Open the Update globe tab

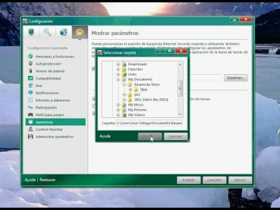coord(64,32)
